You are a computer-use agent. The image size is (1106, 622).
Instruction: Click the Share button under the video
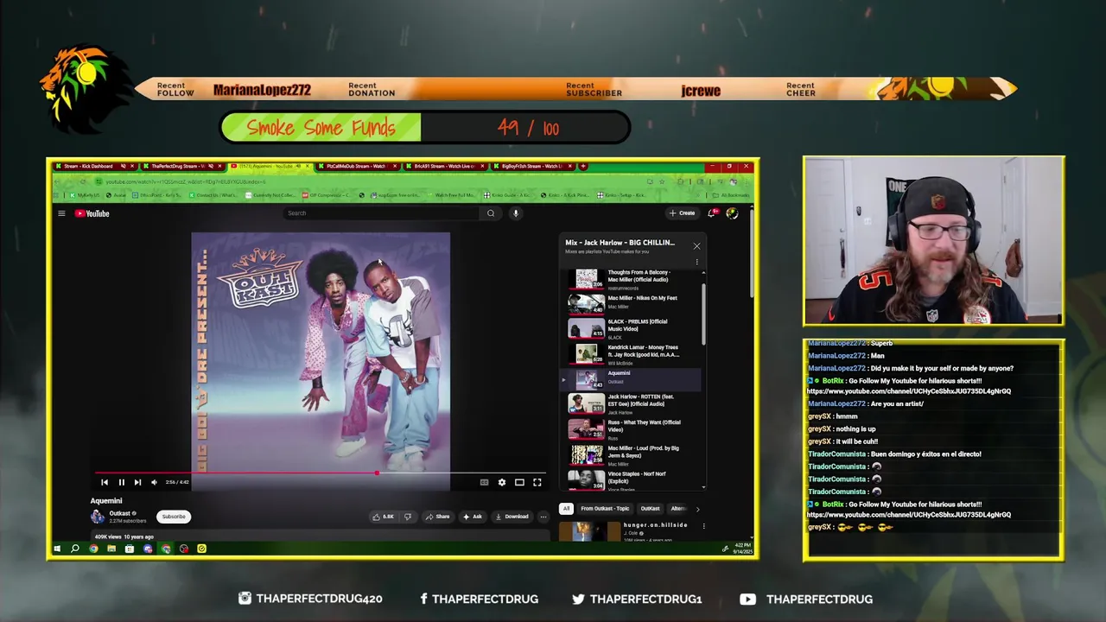(x=437, y=517)
